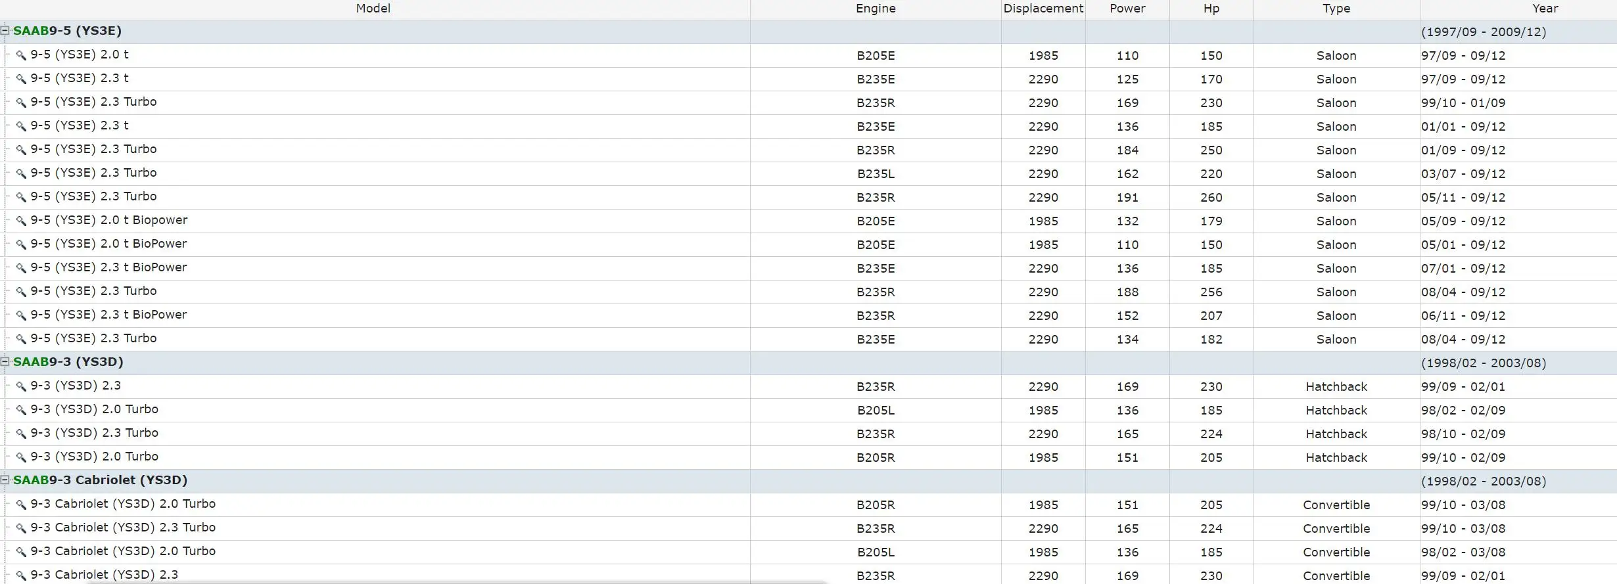
Task: Collapse the SAAB9-3 Cabriolet (YS3D) group
Action: tap(5, 480)
